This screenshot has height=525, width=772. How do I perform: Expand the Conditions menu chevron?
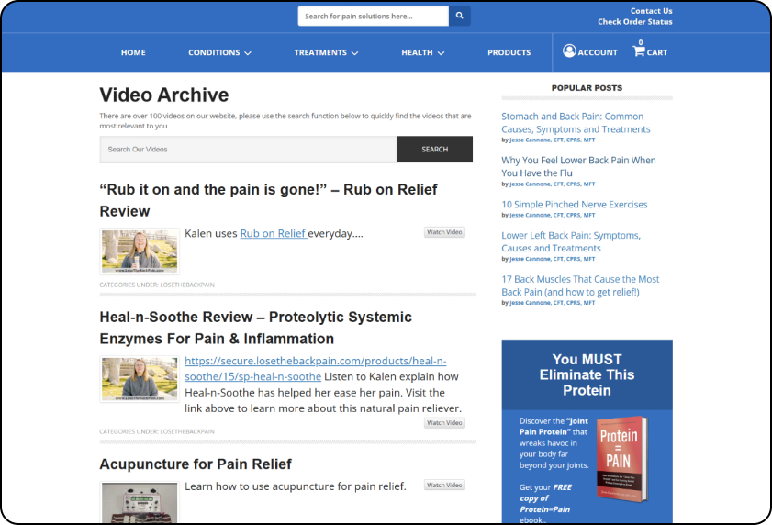point(248,53)
